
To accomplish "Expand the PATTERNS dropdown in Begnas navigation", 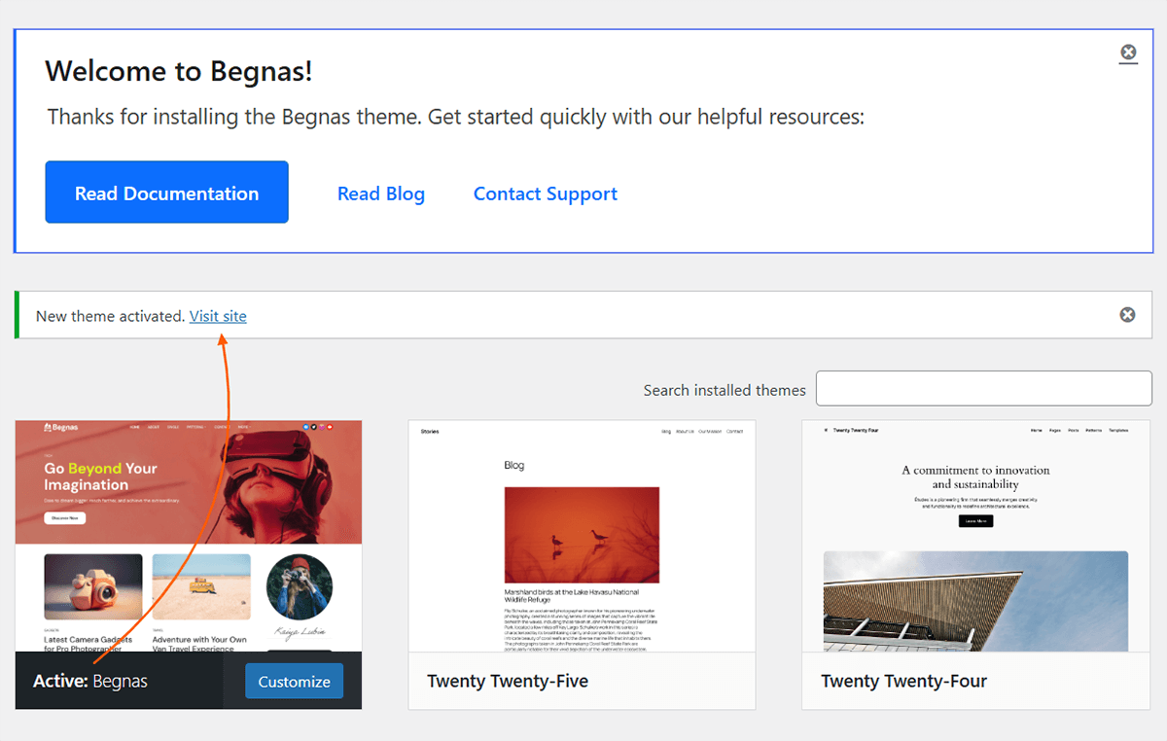I will [x=196, y=427].
